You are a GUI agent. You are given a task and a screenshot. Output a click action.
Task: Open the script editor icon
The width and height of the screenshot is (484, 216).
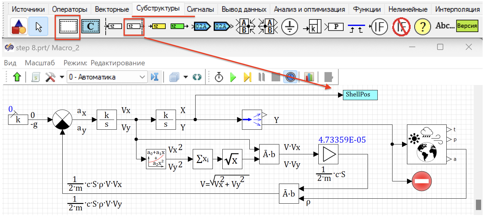36,77
